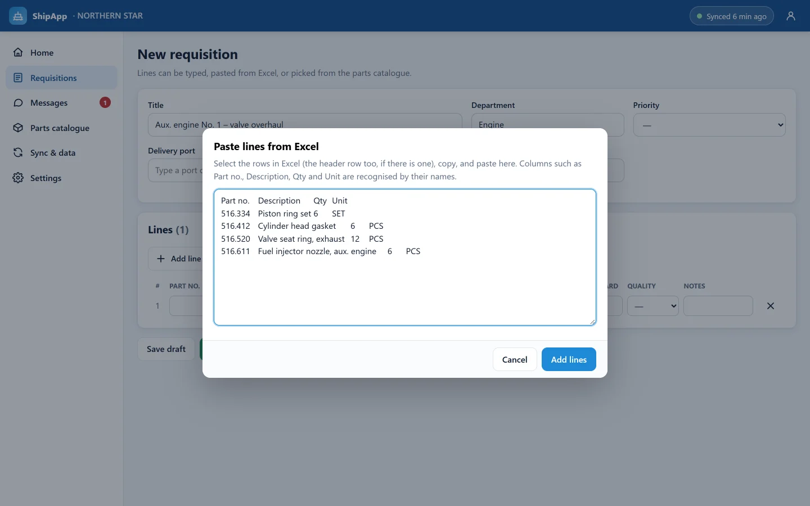Screen dimensions: 810x506
Task: Cancel the paste dialog
Action: point(515,360)
